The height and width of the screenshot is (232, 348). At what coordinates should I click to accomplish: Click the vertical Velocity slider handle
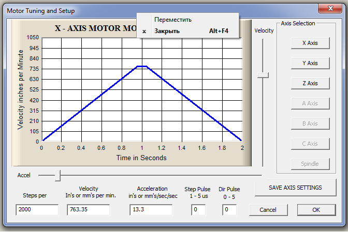[x=263, y=75]
